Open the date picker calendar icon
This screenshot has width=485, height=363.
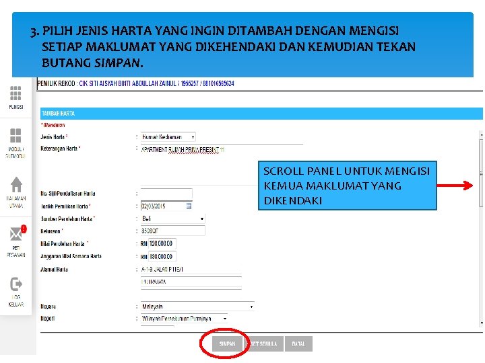(x=189, y=206)
